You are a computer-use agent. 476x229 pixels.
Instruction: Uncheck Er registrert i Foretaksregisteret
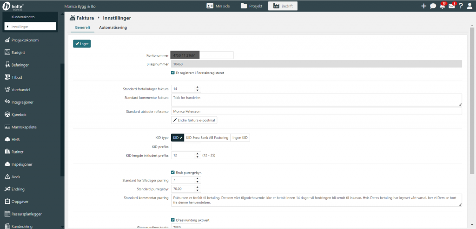(x=173, y=73)
